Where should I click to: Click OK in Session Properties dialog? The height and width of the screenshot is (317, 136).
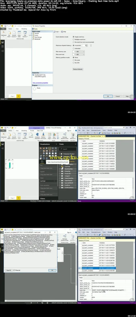tap(108, 96)
